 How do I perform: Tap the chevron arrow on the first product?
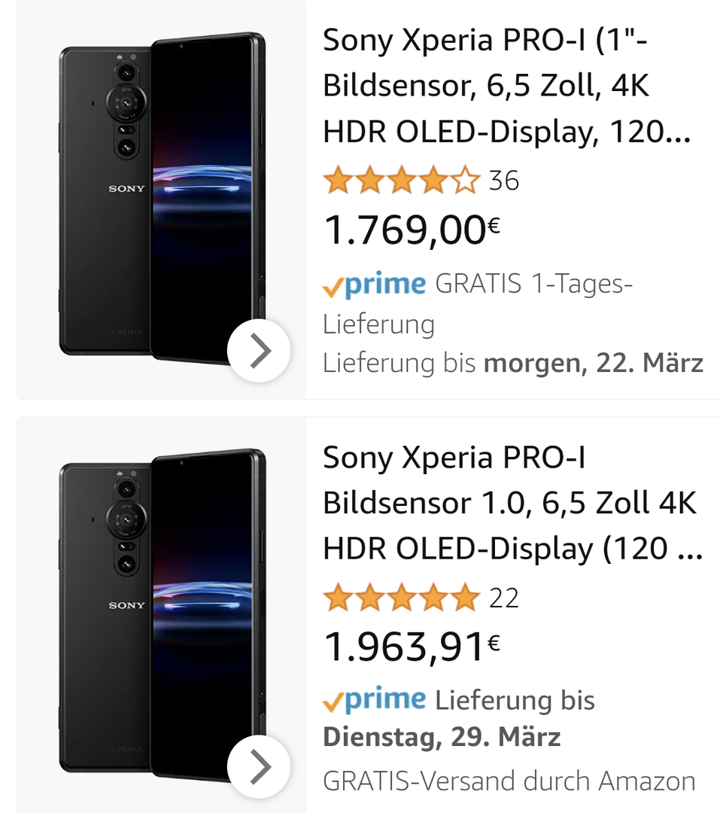tap(260, 351)
